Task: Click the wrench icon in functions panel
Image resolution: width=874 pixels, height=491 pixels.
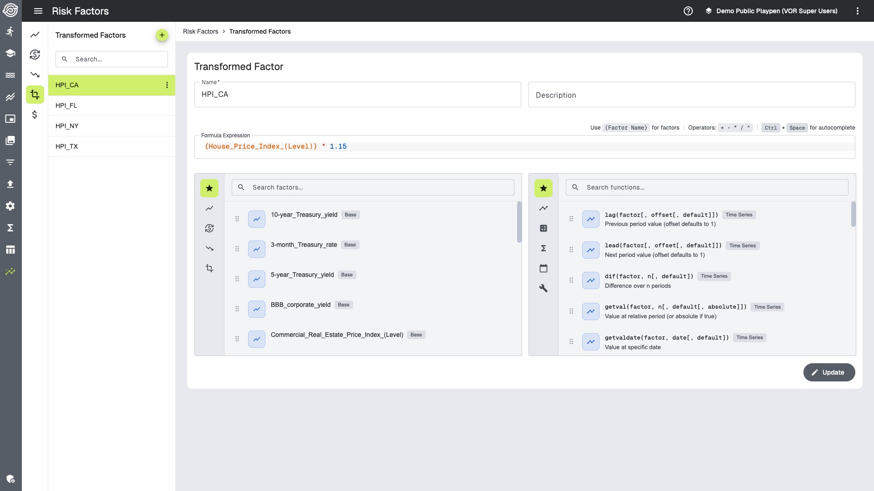Action: 543,288
